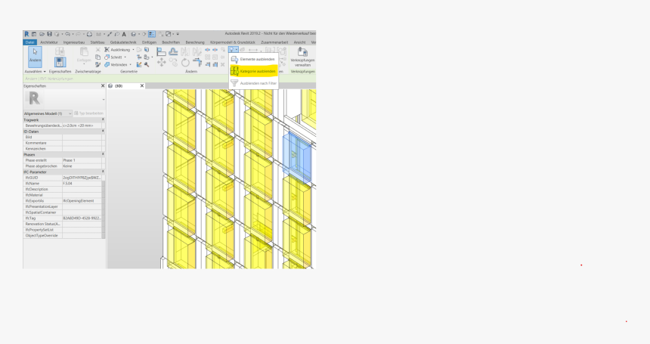Click the align tool icon in Ändern panel

point(161,51)
